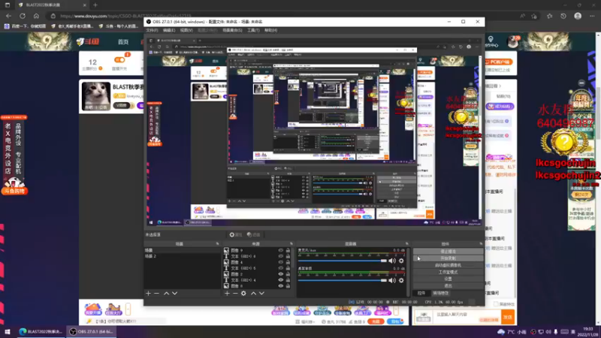
Task: Open browser history icon
Action: pos(563,16)
